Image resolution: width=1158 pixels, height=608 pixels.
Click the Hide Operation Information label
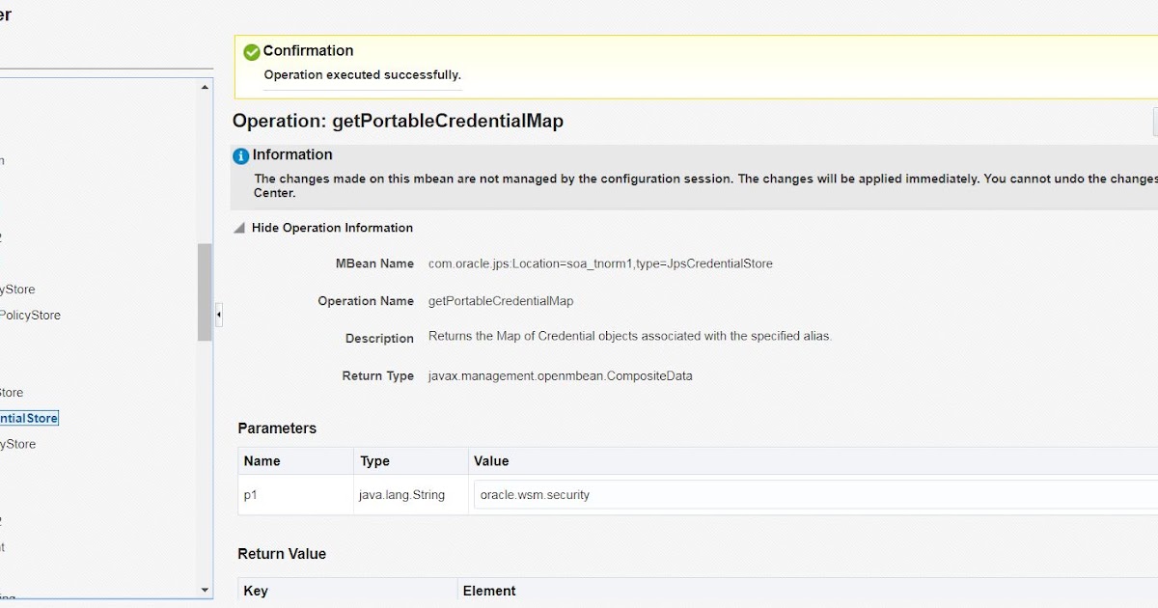click(332, 229)
